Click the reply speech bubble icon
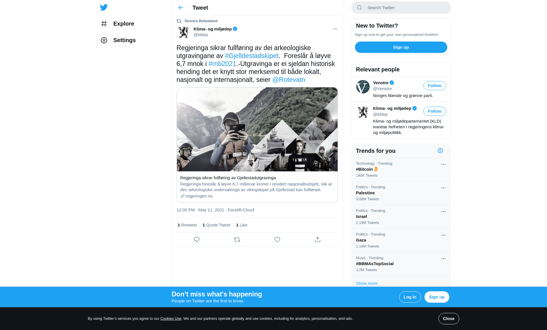This screenshot has width=547, height=330. 197,240
